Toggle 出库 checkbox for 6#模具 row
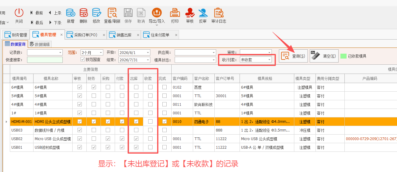The height and width of the screenshot is (172, 397). (136, 87)
